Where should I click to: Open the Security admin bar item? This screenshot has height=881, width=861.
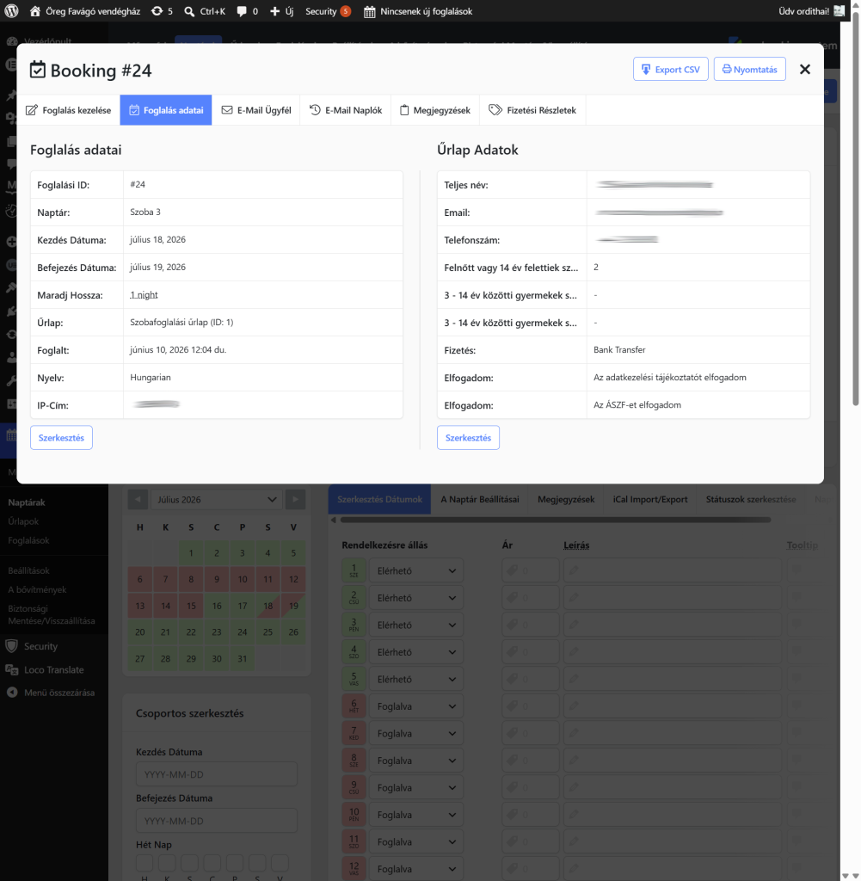click(x=328, y=11)
